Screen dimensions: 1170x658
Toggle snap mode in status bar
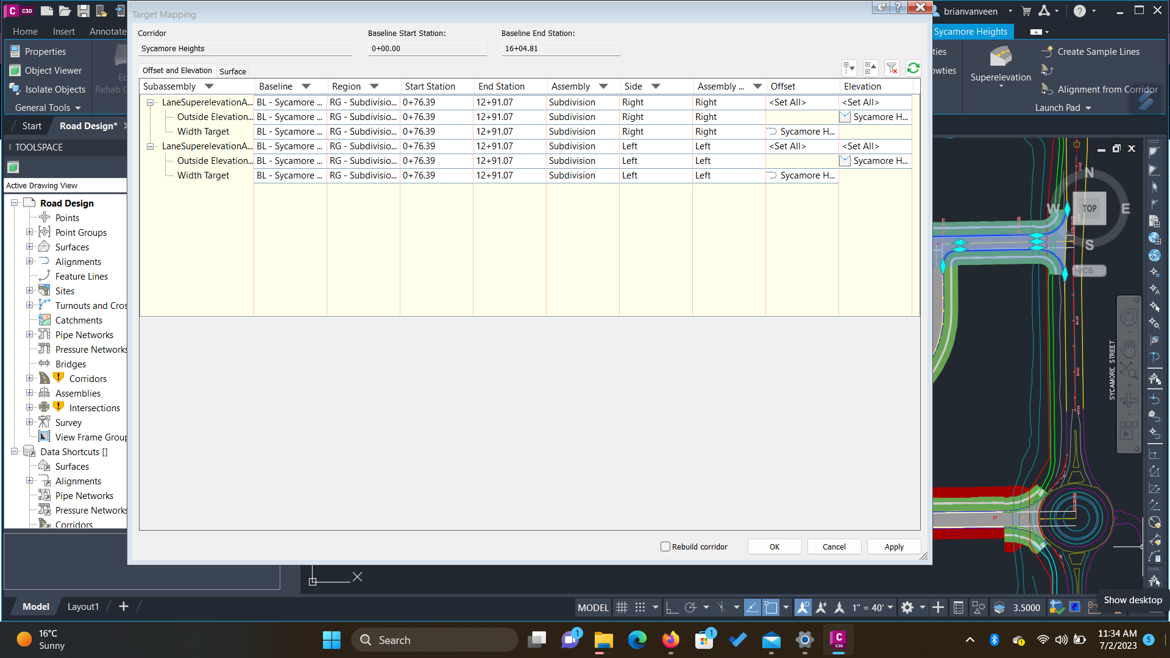(640, 607)
